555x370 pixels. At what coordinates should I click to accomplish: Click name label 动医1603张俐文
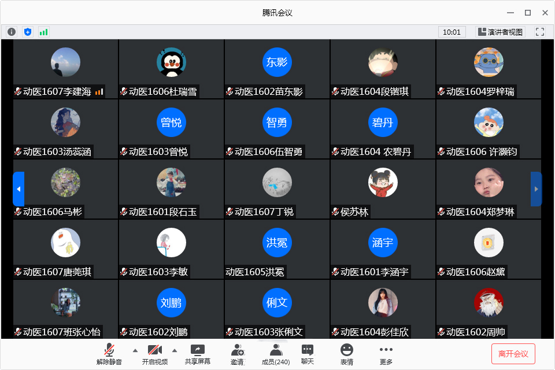(269, 332)
